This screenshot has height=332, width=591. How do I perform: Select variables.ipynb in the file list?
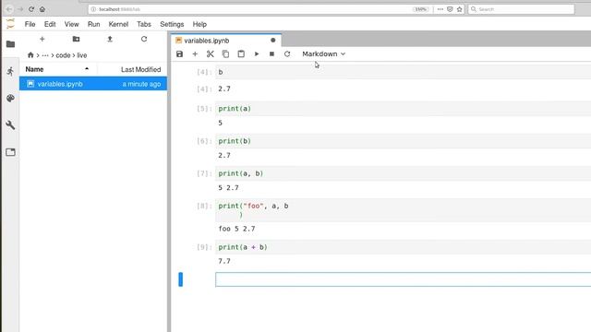(93, 84)
